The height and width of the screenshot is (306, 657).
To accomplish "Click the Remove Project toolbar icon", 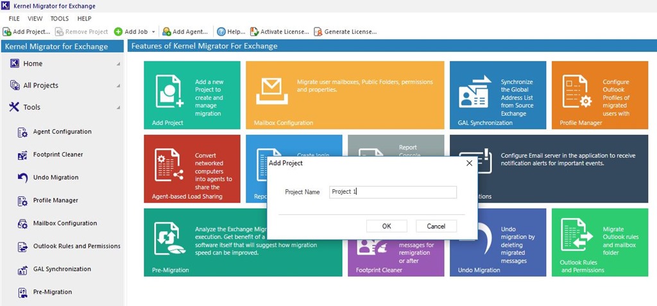I will [x=59, y=32].
